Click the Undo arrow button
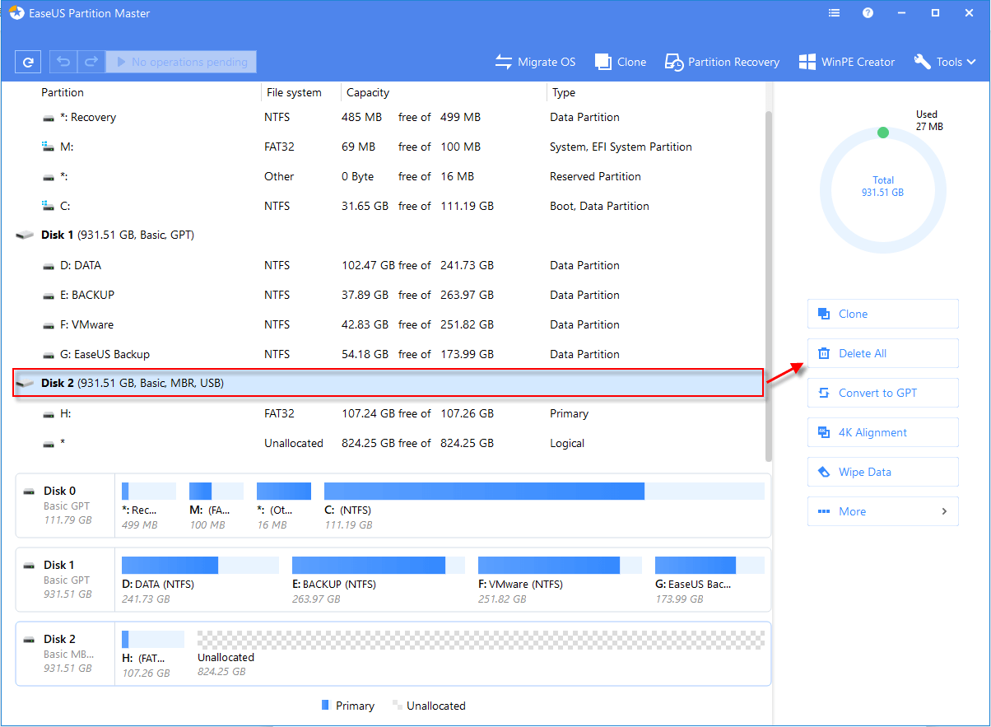The width and height of the screenshot is (991, 727). coord(64,62)
